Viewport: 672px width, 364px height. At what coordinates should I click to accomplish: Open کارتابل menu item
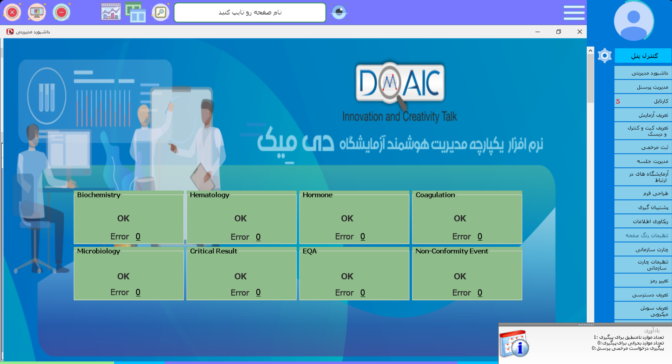pos(643,101)
